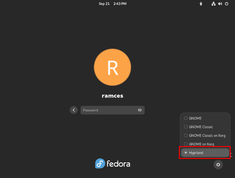
Task: Select GNOME Classic on Xorg session
Action: point(205,135)
